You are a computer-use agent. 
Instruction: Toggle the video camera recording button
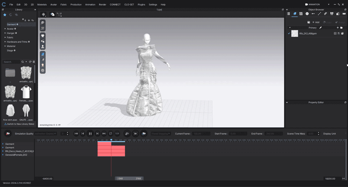[x=135, y=133]
